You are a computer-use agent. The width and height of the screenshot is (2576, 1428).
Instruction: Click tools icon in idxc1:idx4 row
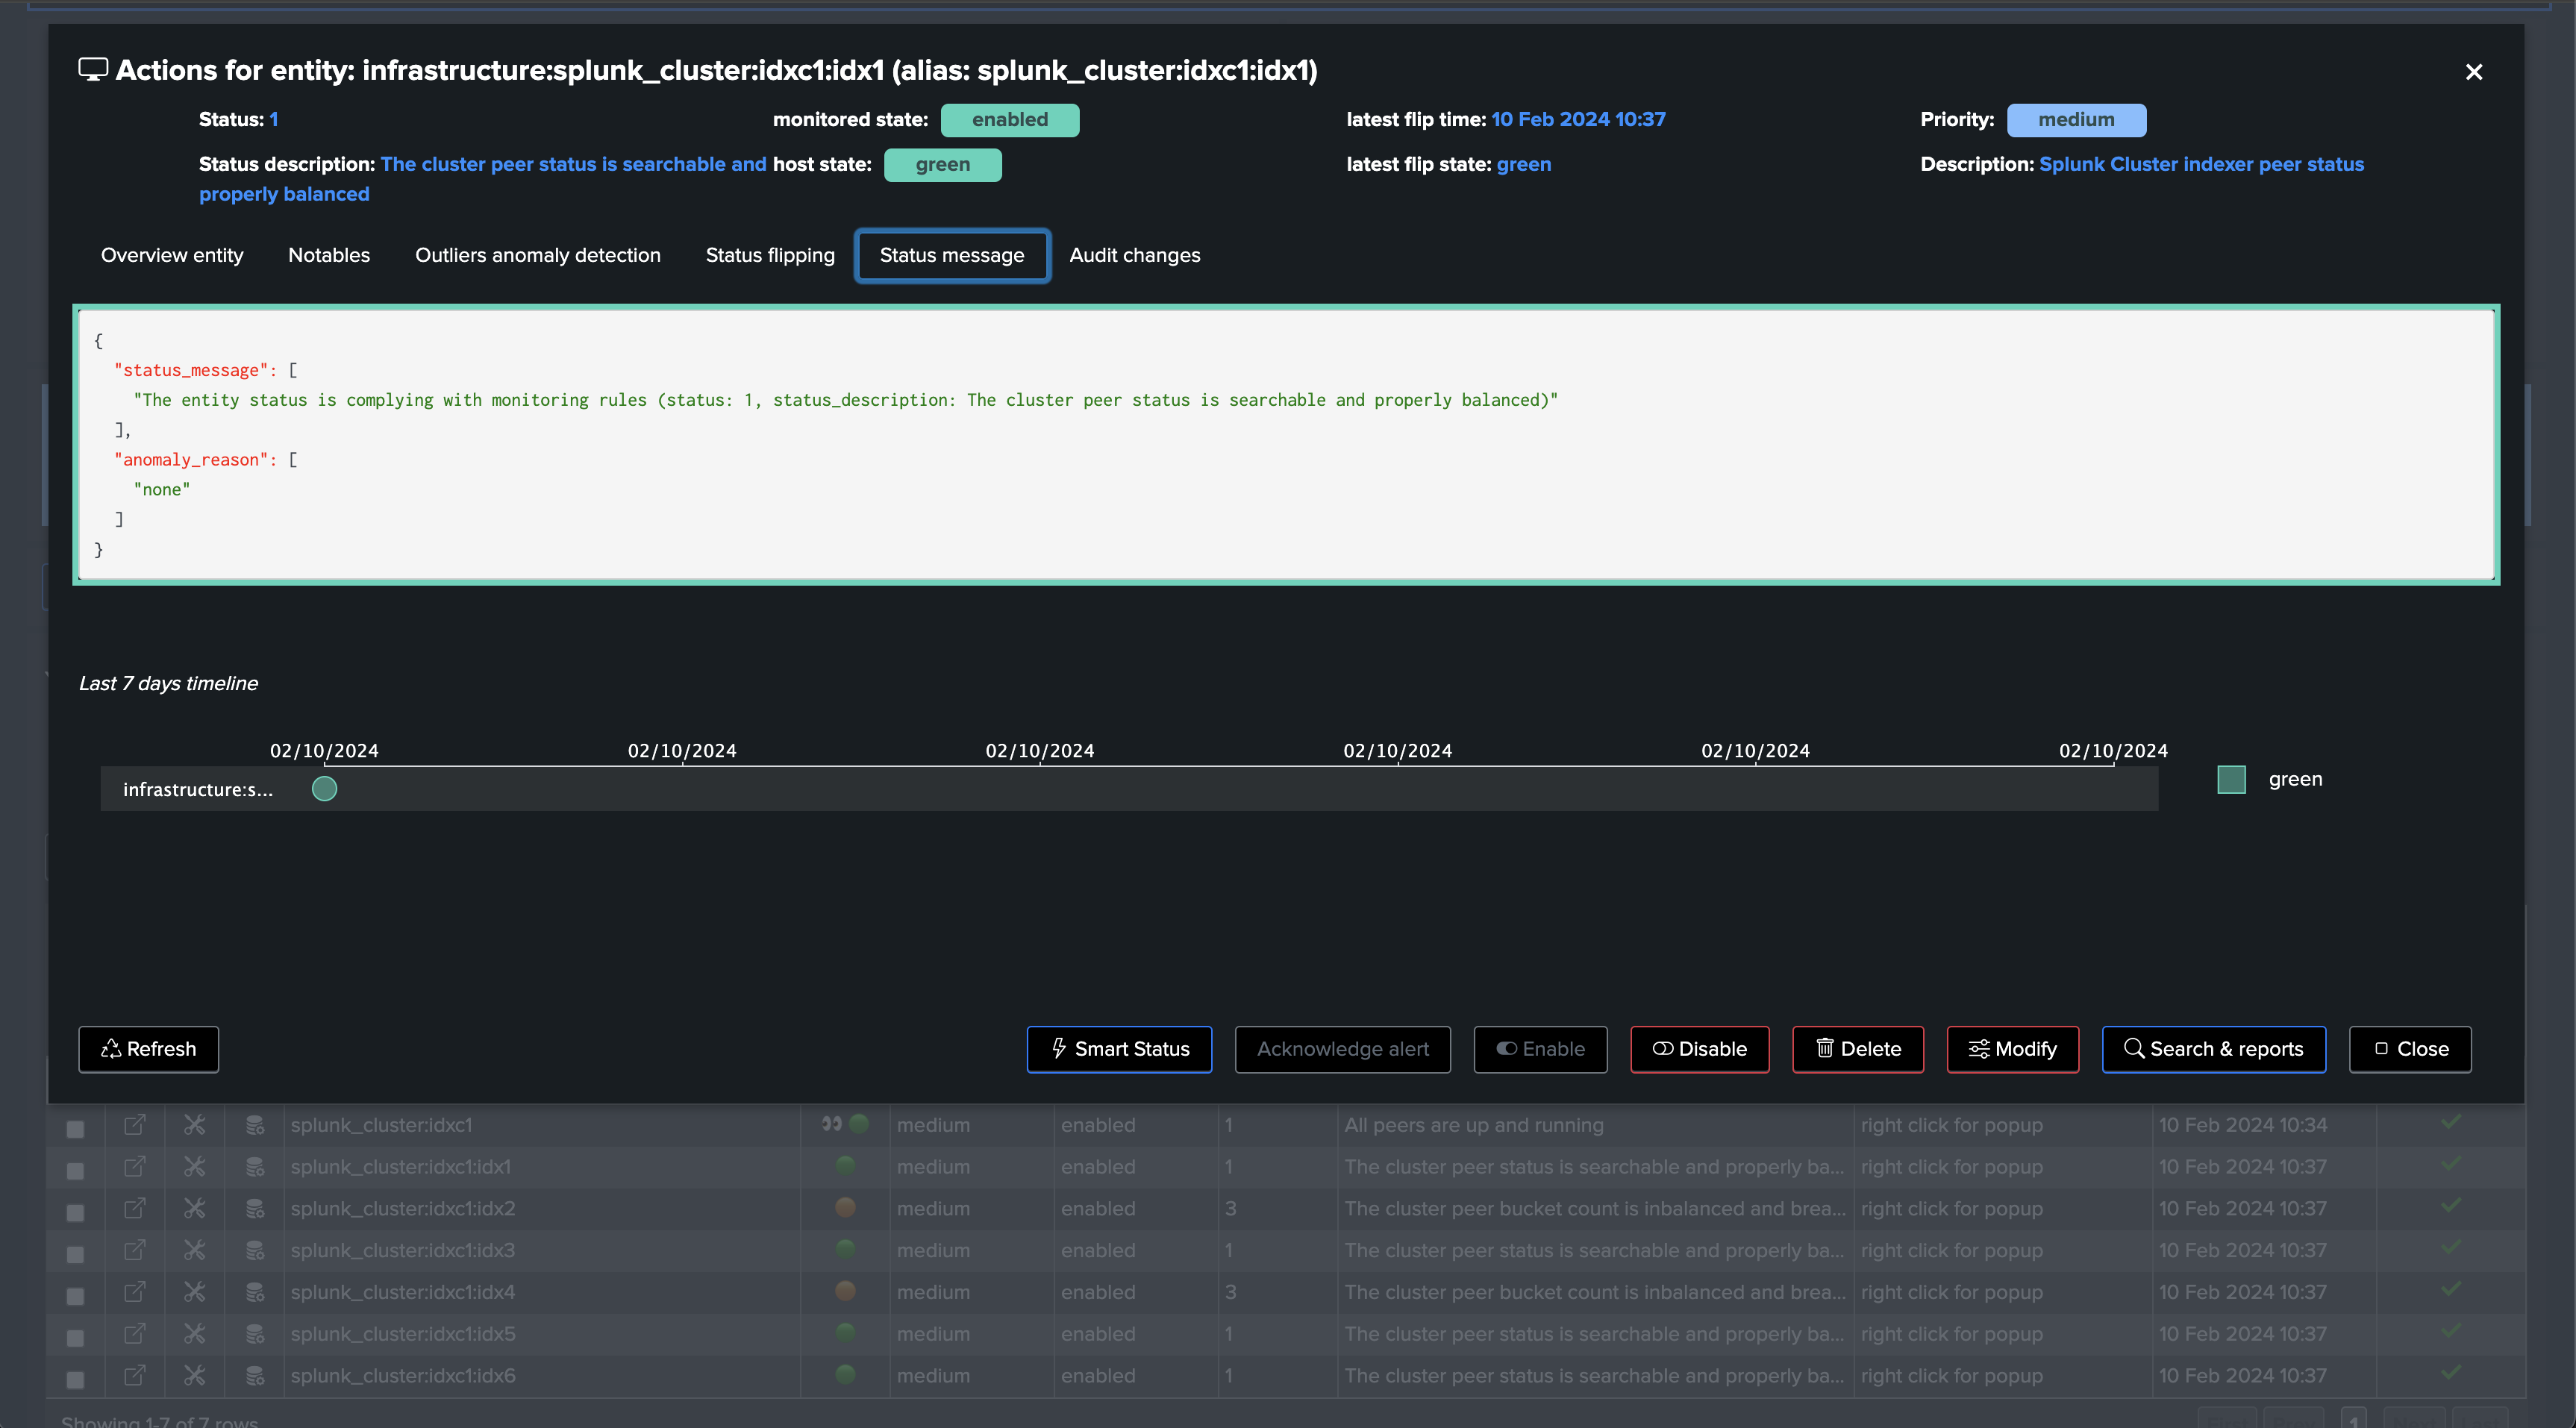[x=194, y=1292]
